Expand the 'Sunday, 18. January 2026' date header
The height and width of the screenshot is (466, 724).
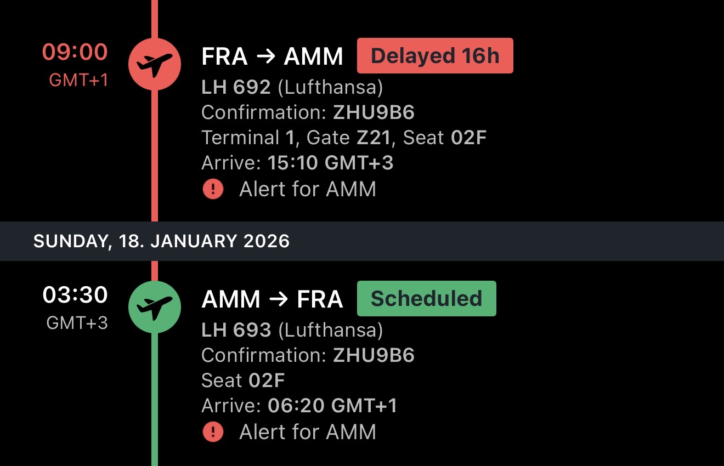(x=162, y=241)
